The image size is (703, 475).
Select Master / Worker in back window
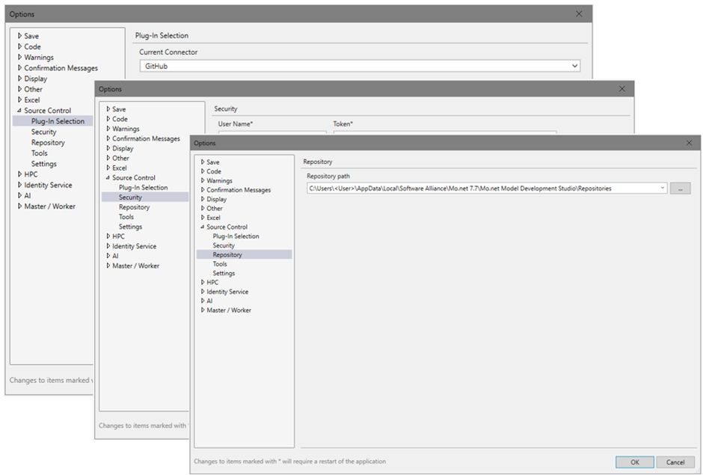click(x=50, y=206)
